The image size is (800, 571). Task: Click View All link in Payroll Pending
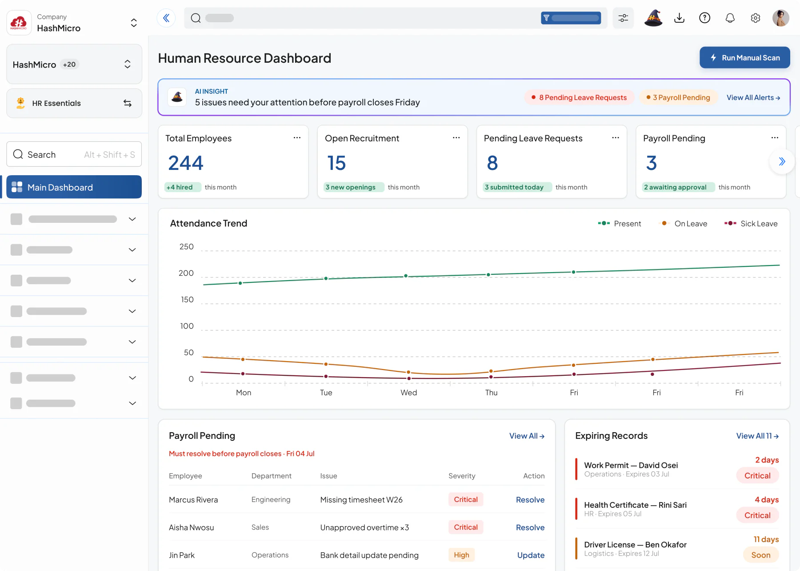[x=527, y=436]
